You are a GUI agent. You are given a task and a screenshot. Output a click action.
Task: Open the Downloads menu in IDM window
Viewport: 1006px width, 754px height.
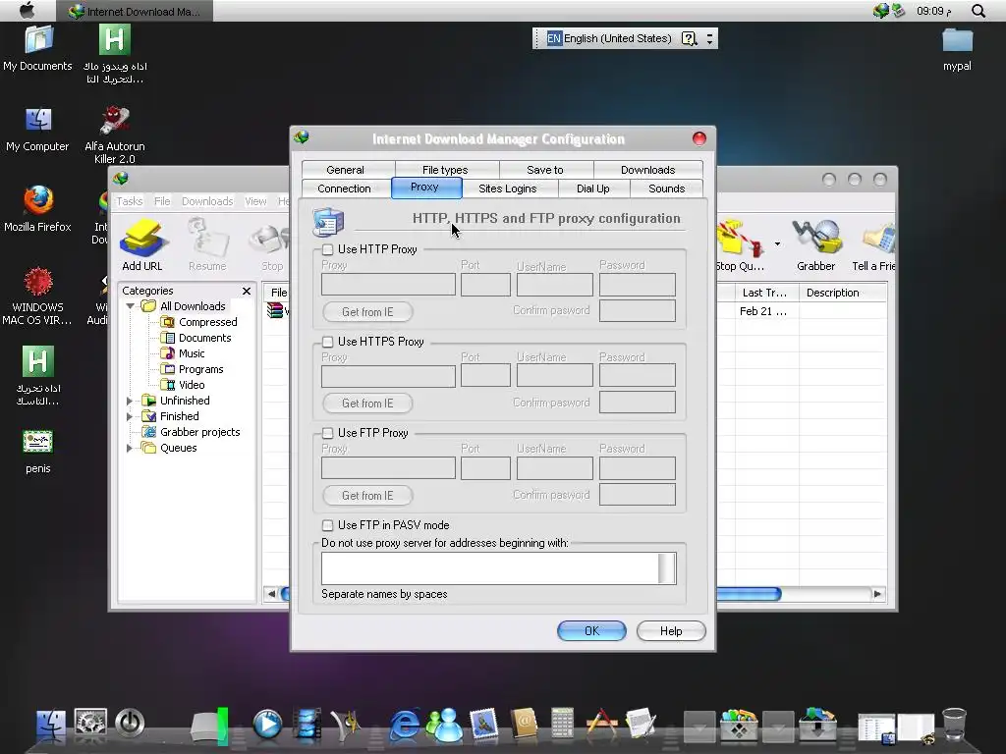point(207,201)
